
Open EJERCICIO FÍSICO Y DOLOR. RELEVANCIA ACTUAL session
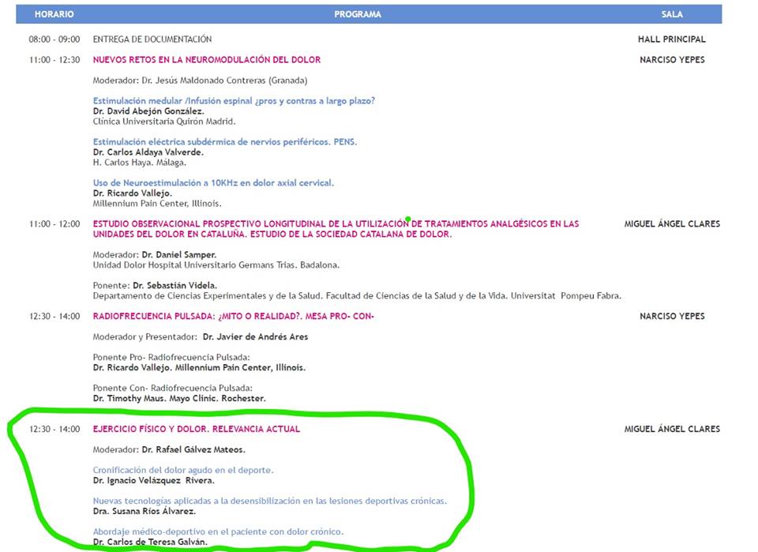pos(197,430)
